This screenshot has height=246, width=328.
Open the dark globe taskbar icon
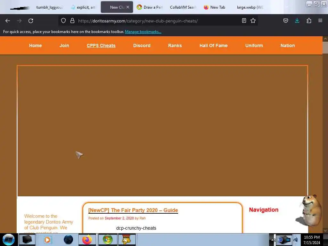point(68,240)
